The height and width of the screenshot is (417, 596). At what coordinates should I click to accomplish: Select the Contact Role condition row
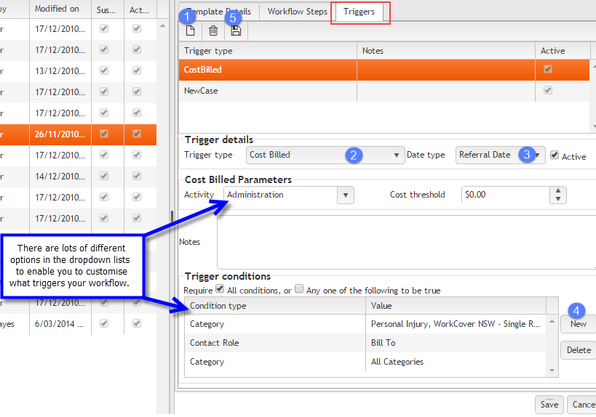click(275, 343)
